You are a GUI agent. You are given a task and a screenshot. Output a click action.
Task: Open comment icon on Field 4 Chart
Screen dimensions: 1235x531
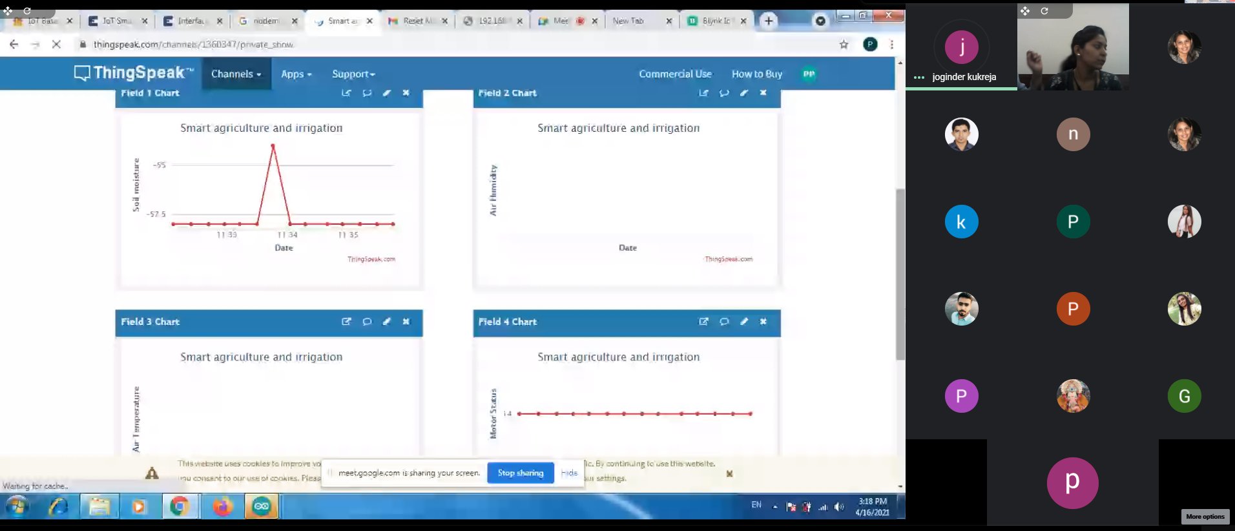tap(724, 322)
